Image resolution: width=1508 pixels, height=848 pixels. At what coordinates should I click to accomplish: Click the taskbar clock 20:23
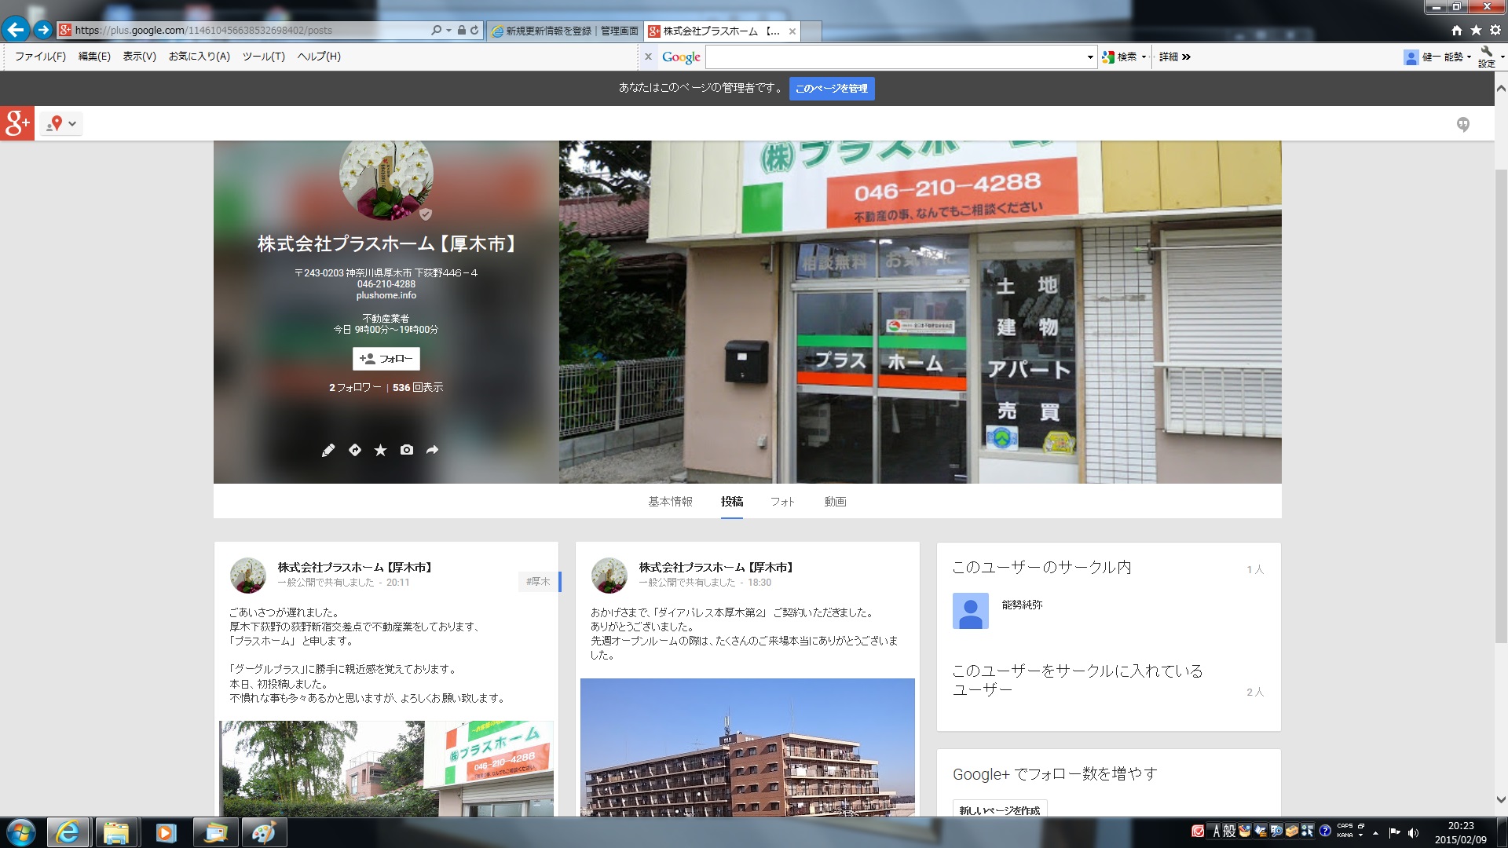click(1461, 826)
